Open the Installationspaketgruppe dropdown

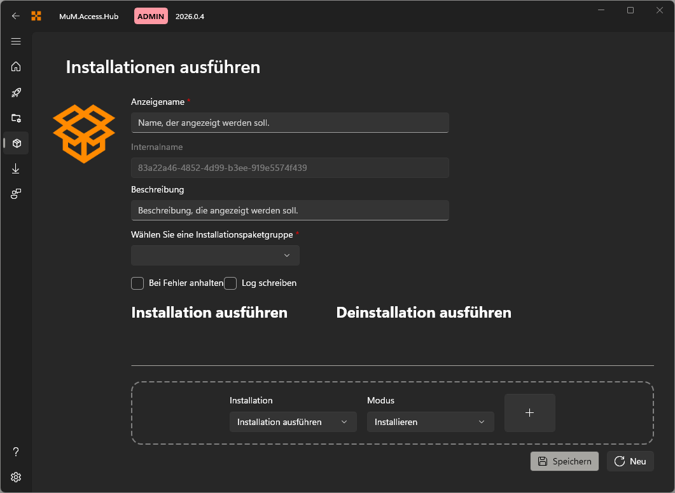[x=215, y=255]
